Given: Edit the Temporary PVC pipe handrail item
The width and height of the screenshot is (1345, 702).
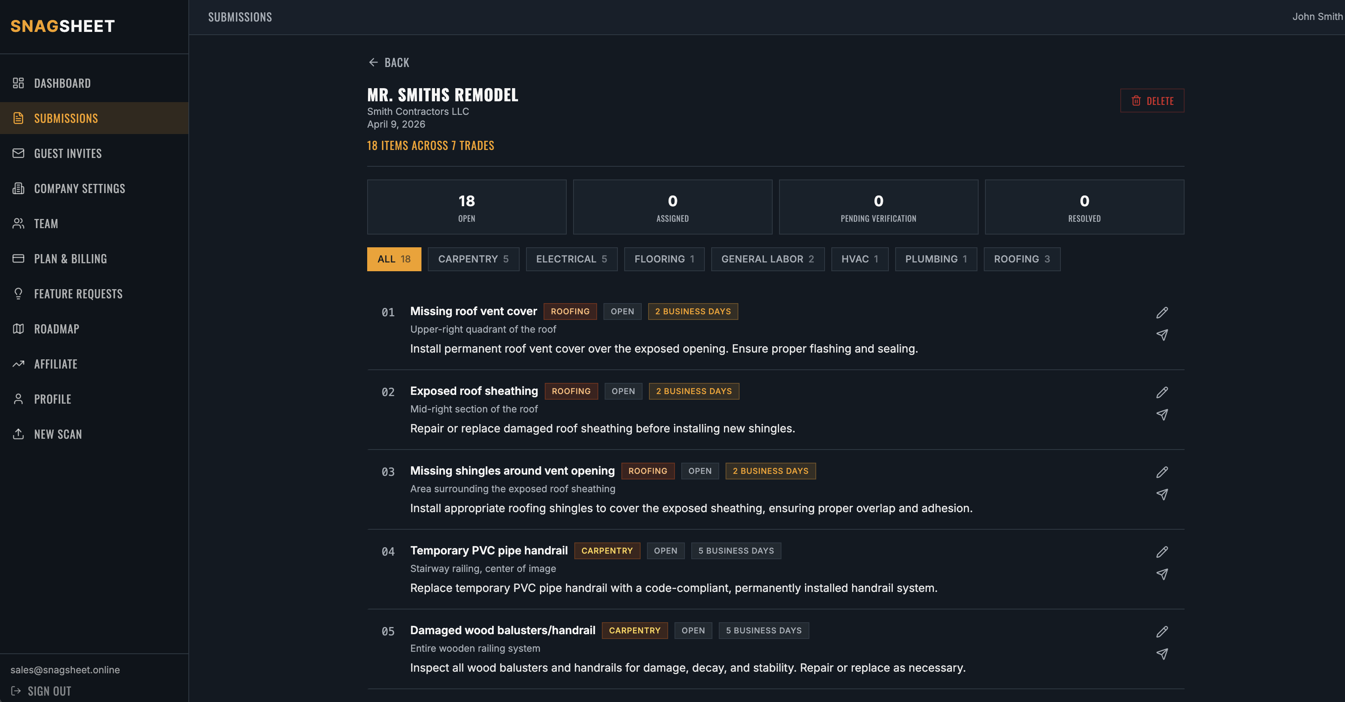Looking at the screenshot, I should click(x=1162, y=552).
